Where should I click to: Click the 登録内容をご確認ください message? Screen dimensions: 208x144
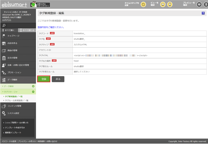pos(51,27)
